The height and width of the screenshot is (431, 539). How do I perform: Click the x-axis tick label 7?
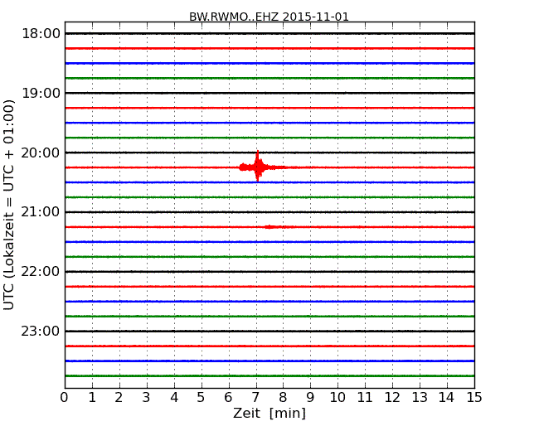255,398
